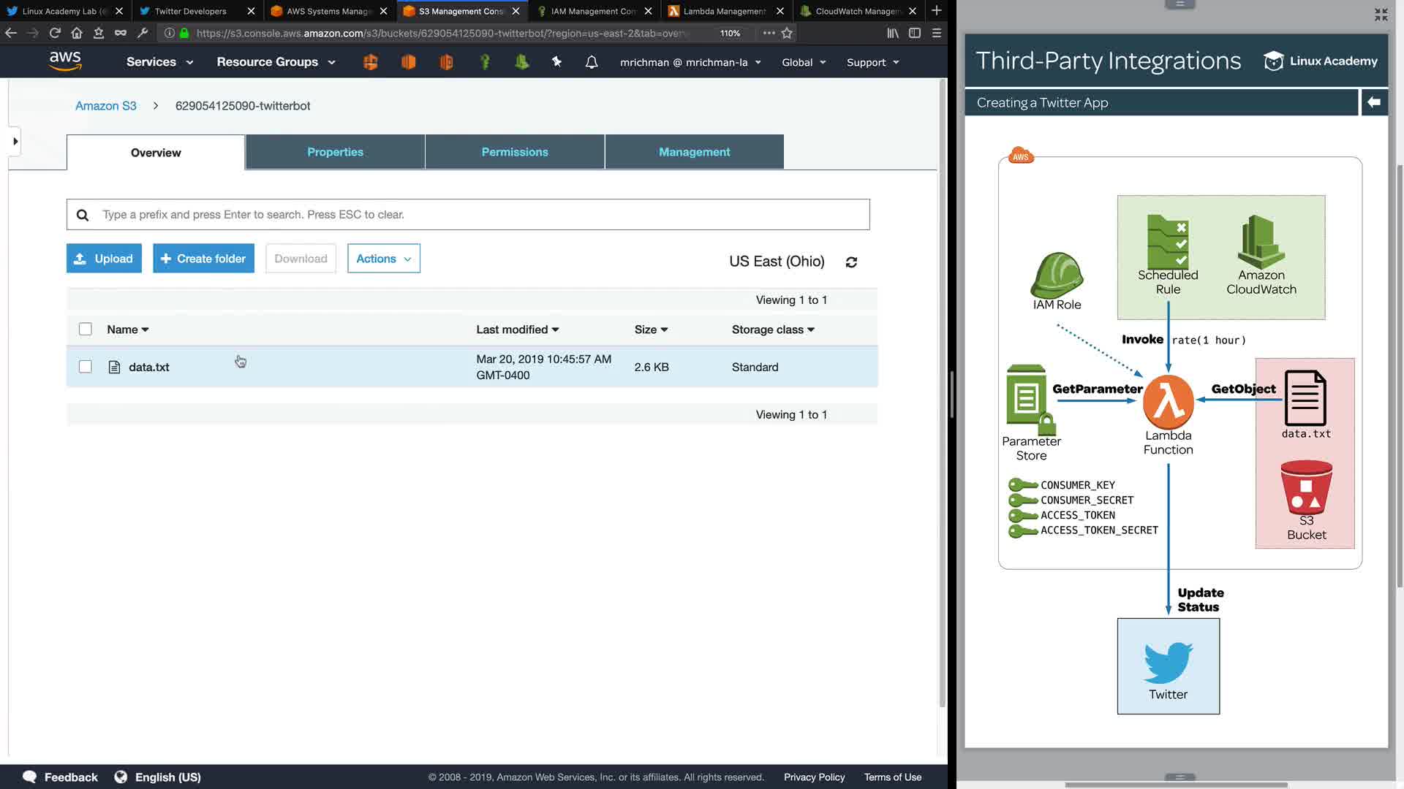Click the bookmark star in address bar
1404x789 pixels.
click(x=787, y=33)
